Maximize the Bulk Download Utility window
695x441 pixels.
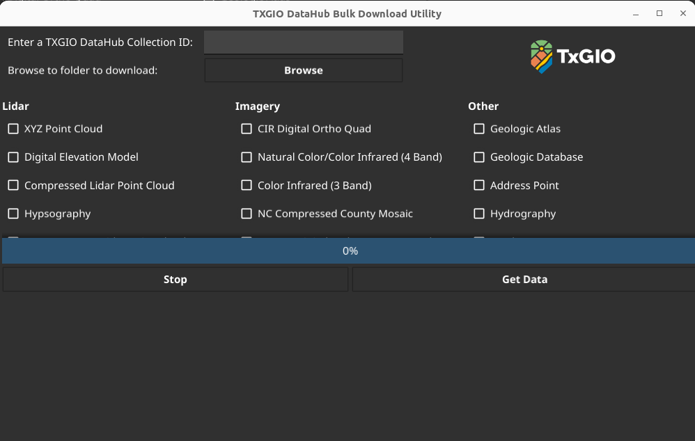pos(659,14)
